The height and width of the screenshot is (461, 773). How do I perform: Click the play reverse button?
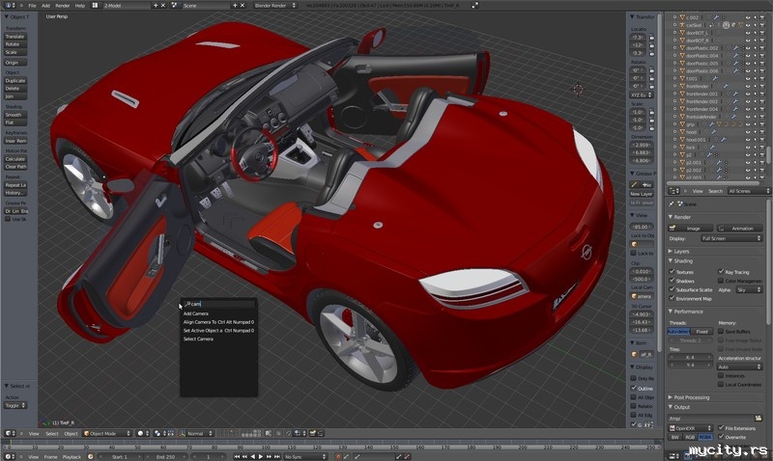click(253, 456)
